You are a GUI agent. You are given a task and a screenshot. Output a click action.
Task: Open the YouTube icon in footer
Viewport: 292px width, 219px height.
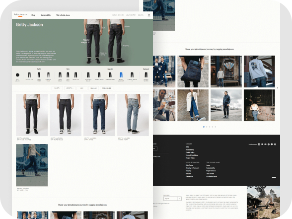click(x=265, y=145)
